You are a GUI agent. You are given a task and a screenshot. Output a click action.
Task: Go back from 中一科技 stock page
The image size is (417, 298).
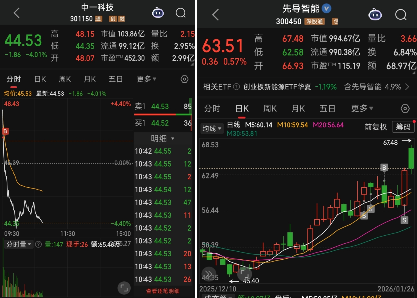(x=17, y=13)
